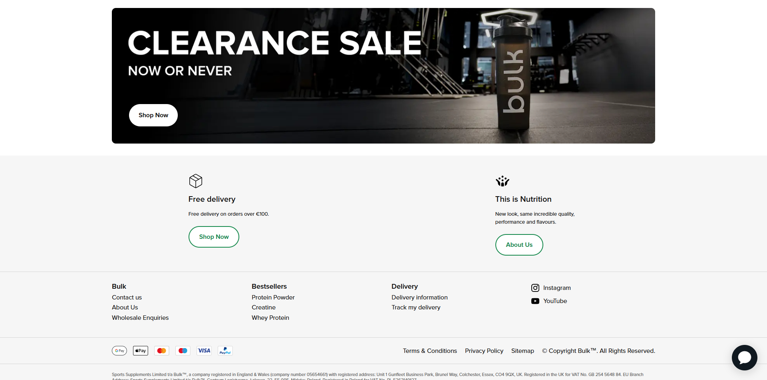The image size is (767, 380).
Task: Click the About Us outlined button
Action: click(x=519, y=245)
